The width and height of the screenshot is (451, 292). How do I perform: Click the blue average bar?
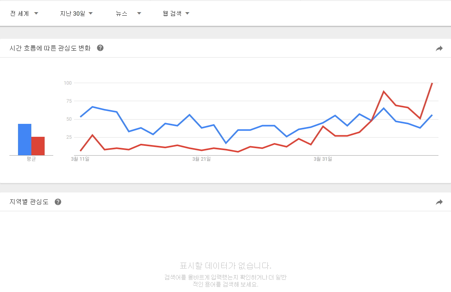(x=25, y=140)
